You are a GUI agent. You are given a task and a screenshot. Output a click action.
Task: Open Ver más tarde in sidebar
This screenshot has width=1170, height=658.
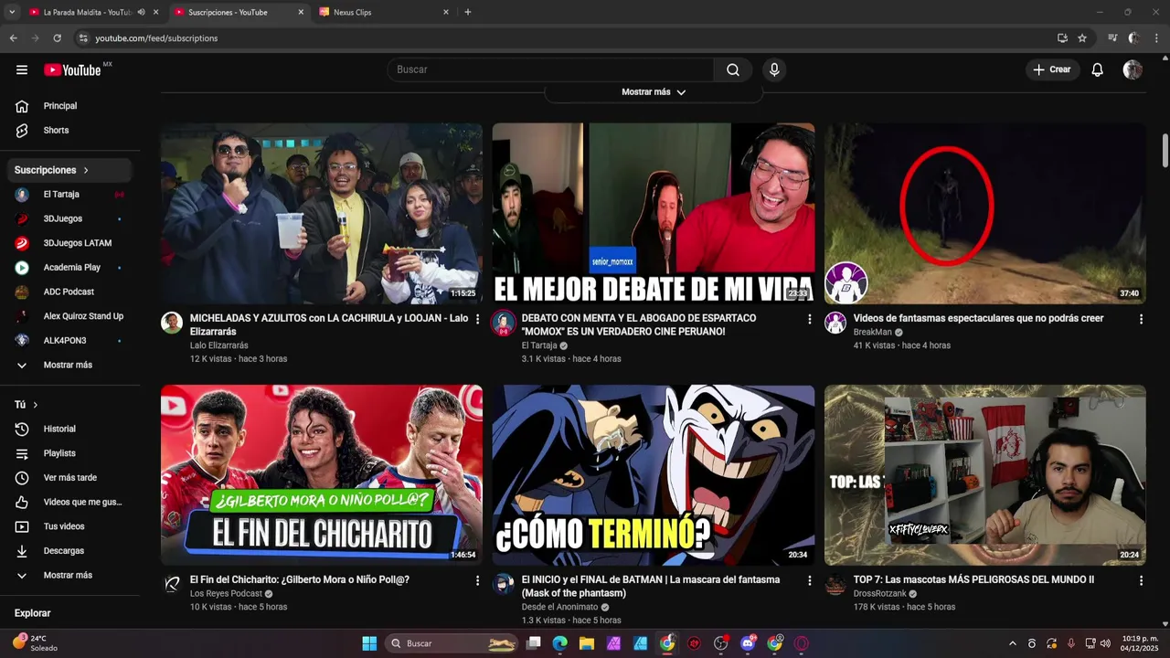pyautogui.click(x=70, y=478)
